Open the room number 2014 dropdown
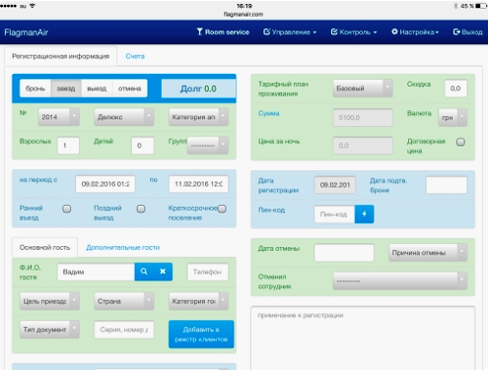This screenshot has width=488, height=375. click(x=59, y=117)
